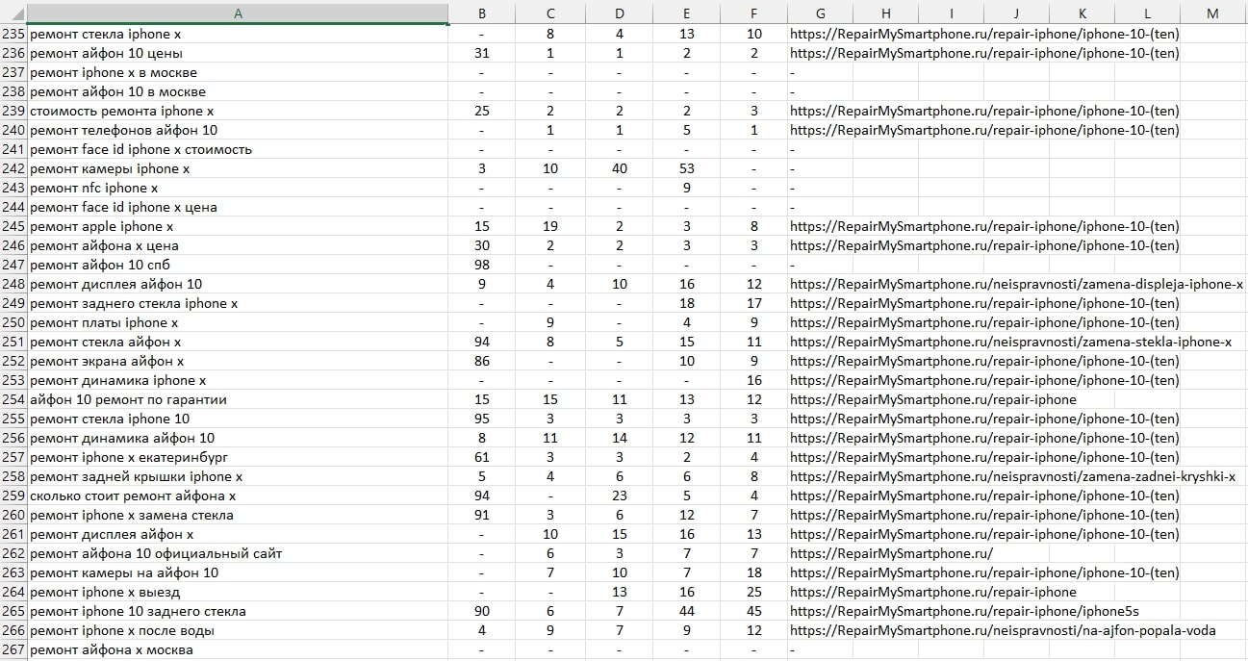
Task: Select row header 235
Action: [13, 34]
